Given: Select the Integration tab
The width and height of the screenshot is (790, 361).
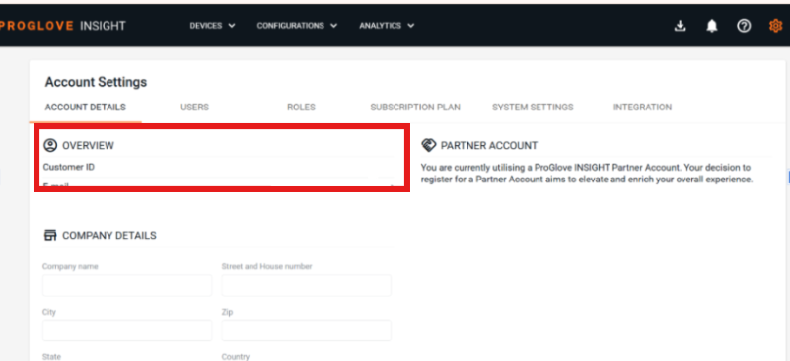Looking at the screenshot, I should point(642,108).
